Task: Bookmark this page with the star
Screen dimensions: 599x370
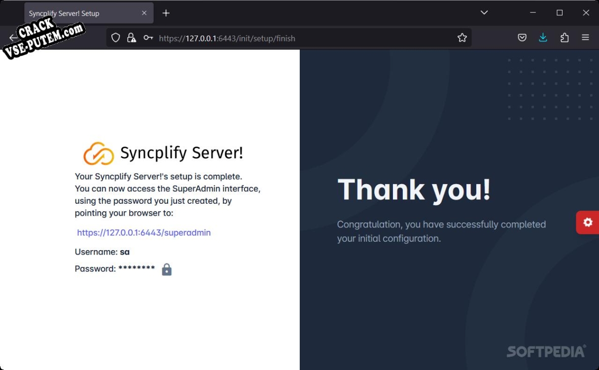Action: point(462,38)
